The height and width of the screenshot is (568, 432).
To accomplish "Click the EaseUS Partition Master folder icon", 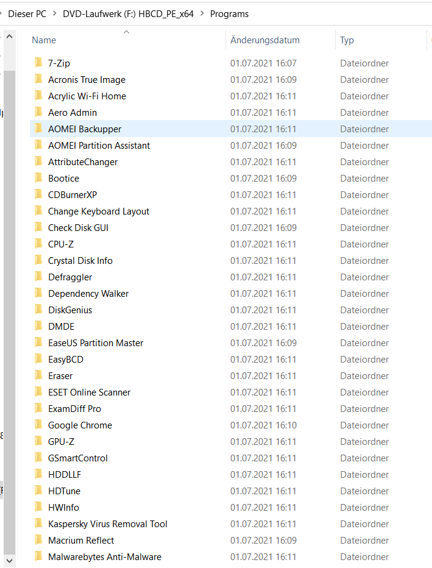I will pos(38,343).
